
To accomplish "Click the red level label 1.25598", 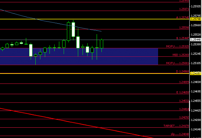I will pos(184,27).
